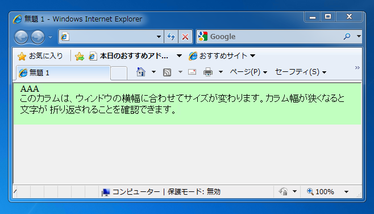Go back with the Back arrow button
The width and height of the screenshot is (374, 214).
coord(21,37)
